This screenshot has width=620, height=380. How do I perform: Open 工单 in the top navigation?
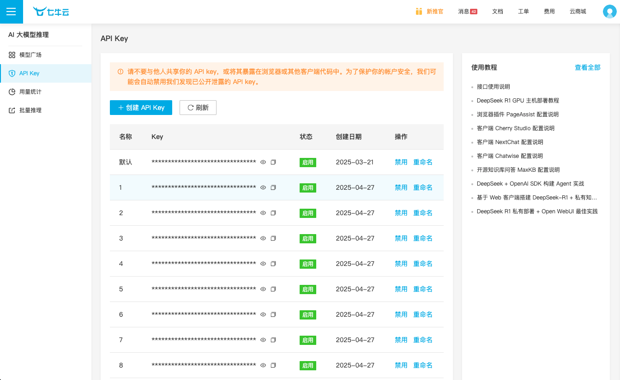(x=524, y=12)
